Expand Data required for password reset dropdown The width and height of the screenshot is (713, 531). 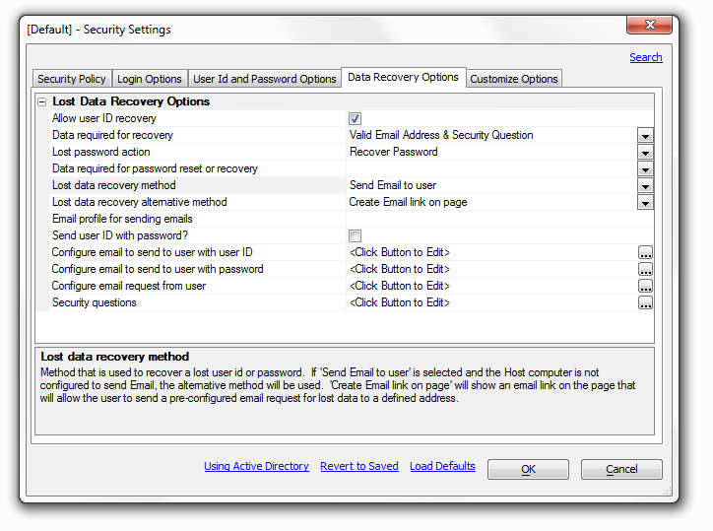[x=645, y=169]
